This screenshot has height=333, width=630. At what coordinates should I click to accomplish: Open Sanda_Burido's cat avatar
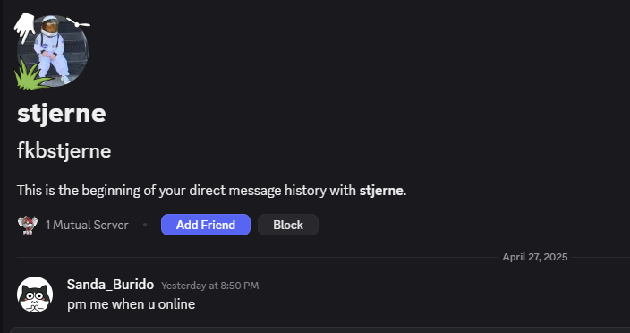click(x=35, y=295)
